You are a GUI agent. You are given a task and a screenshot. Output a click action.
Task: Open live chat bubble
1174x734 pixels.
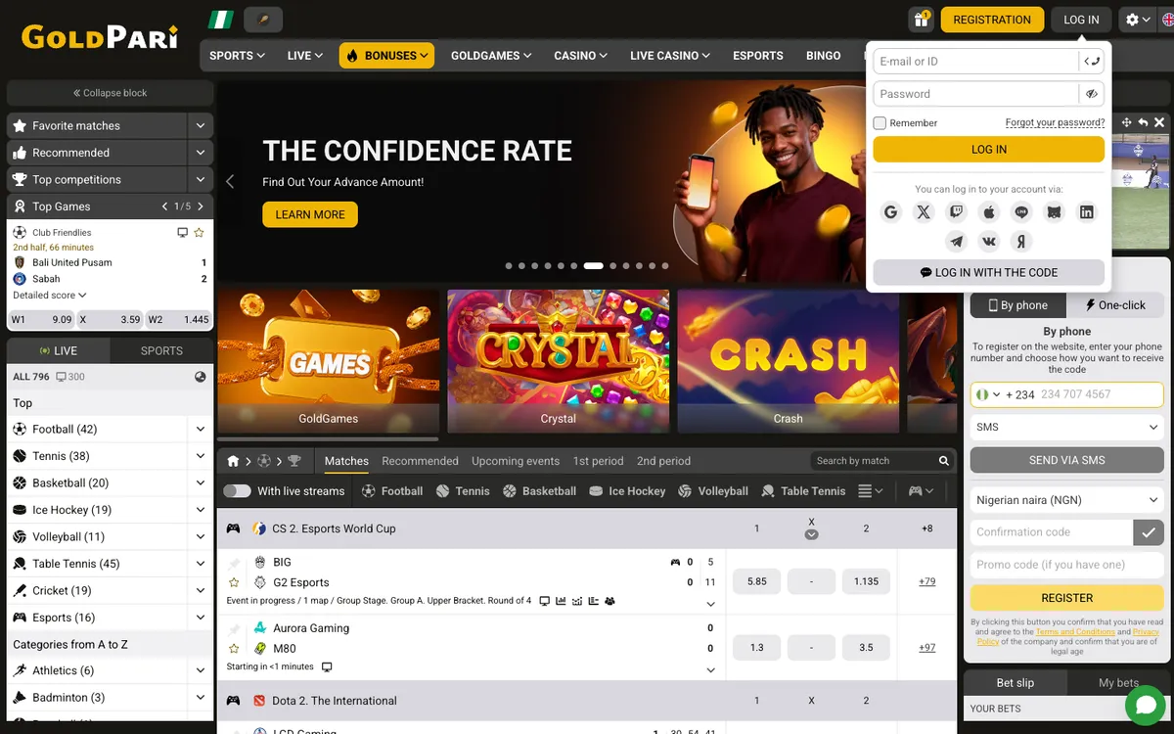[x=1144, y=705]
